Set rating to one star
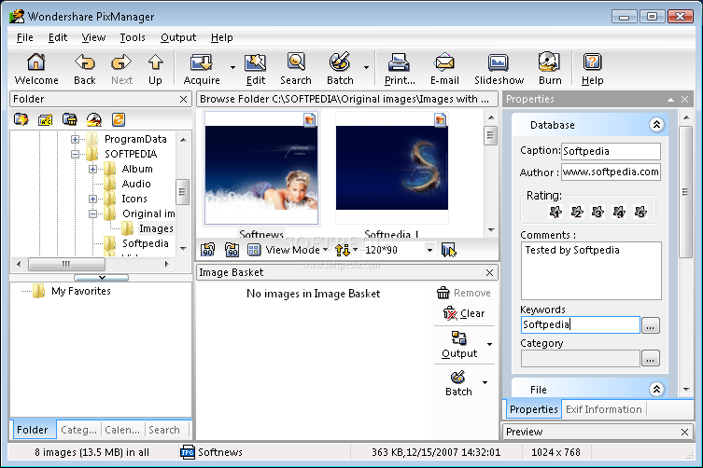The width and height of the screenshot is (703, 468). tap(555, 212)
